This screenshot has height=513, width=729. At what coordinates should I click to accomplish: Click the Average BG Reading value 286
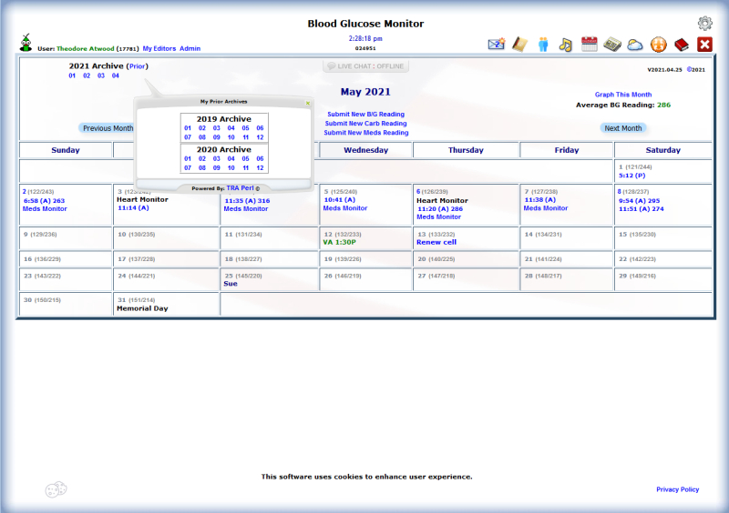click(x=663, y=105)
